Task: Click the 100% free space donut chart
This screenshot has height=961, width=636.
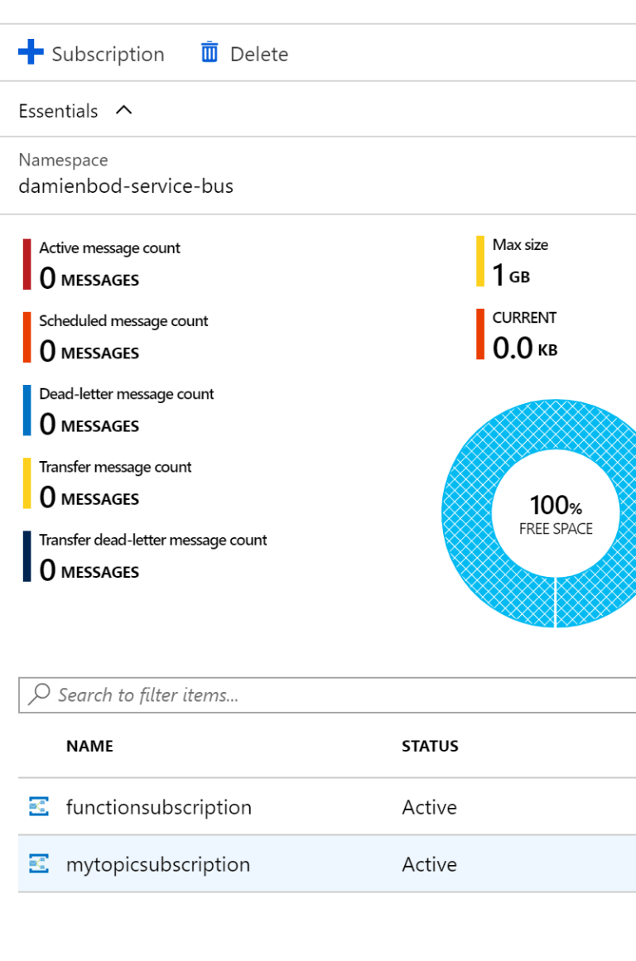Action: [555, 513]
